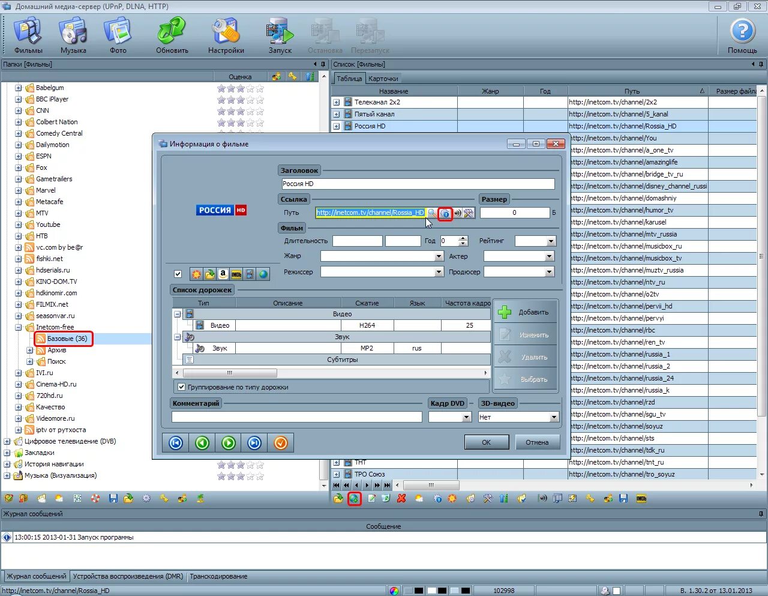Click the Отмена button
Image resolution: width=768 pixels, height=596 pixels.
[x=537, y=442]
